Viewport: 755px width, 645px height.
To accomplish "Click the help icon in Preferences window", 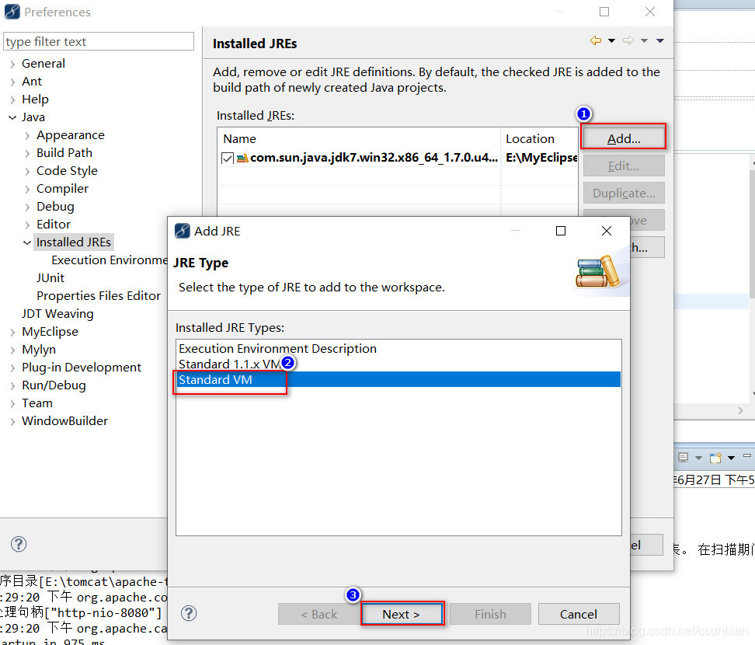I will 19,544.
